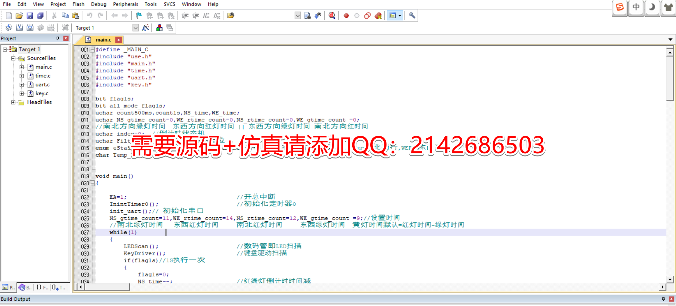This screenshot has height=306, width=676.
Task: Pin the Build Output panel
Action: [x=663, y=299]
